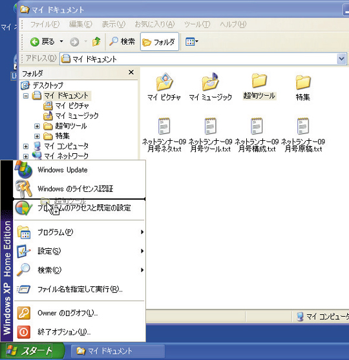349x360 pixels.
Task: Collapse the マイ ドキュメント tree node
Action: [x=26, y=96]
